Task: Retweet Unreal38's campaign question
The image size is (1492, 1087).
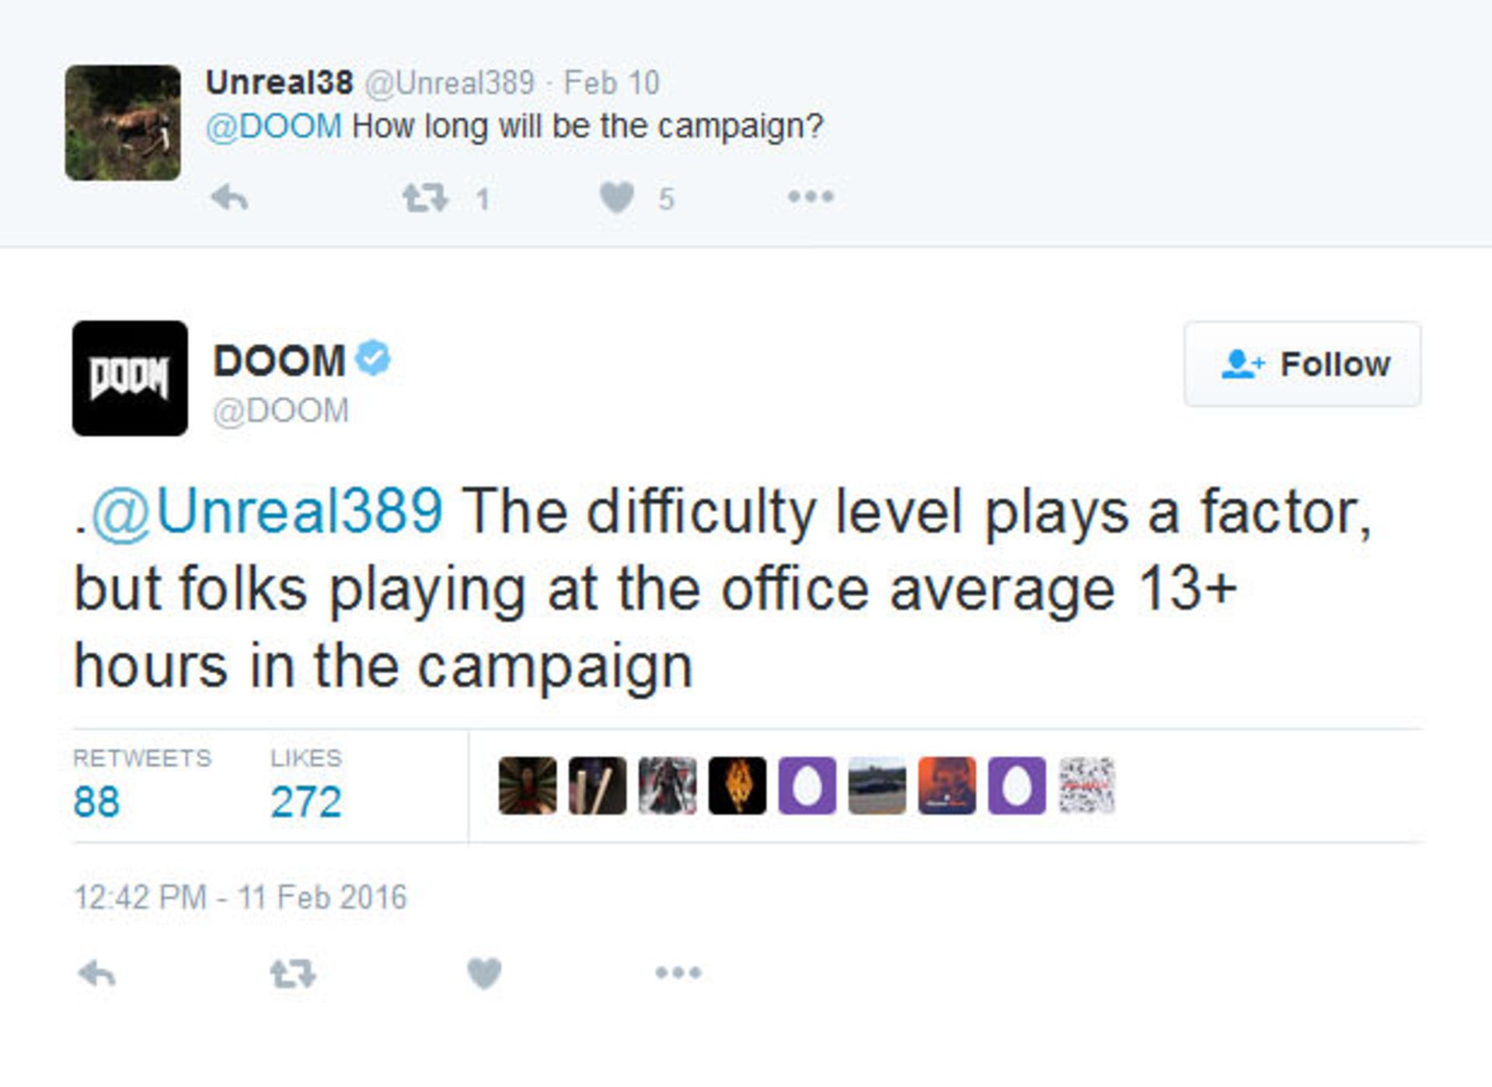Action: click(x=425, y=198)
